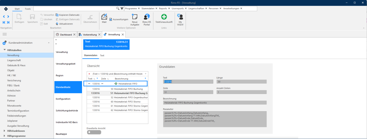Click the Einfügen document icon
367x139 pixels.
19,17
